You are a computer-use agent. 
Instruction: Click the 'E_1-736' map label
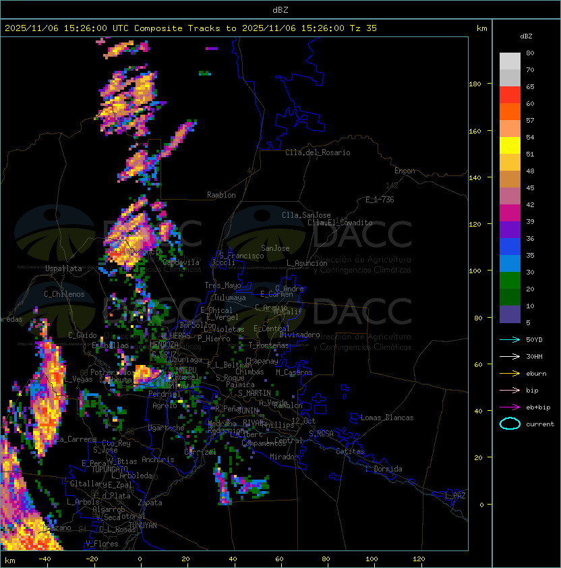pyautogui.click(x=380, y=200)
